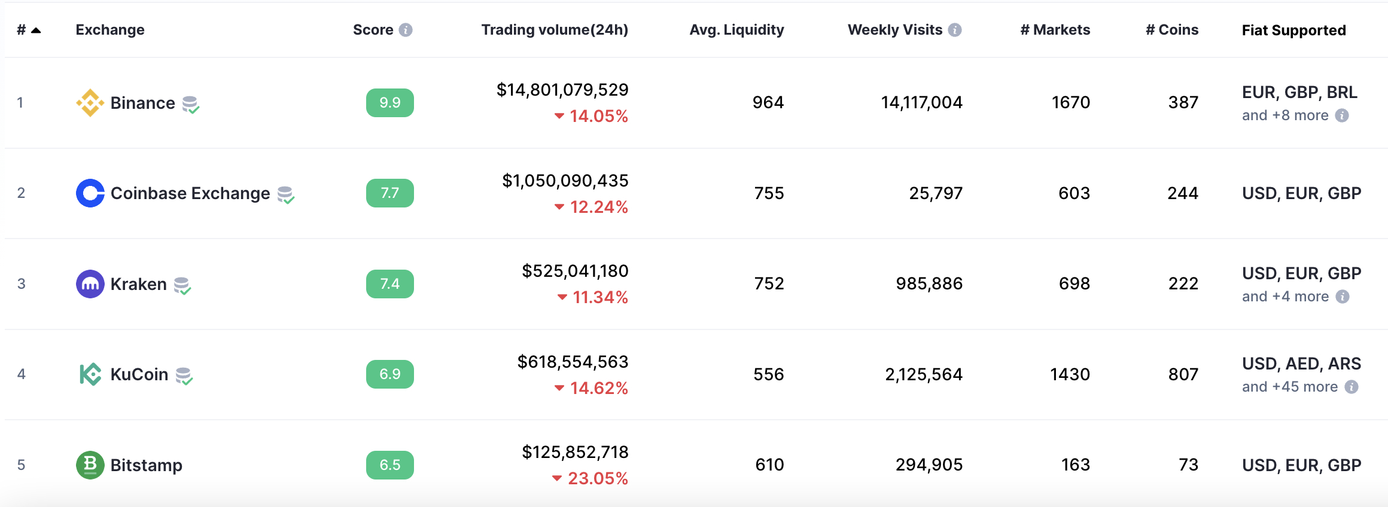This screenshot has height=507, width=1388.
Task: Click the Weekly Visits info icon
Action: pos(955,30)
